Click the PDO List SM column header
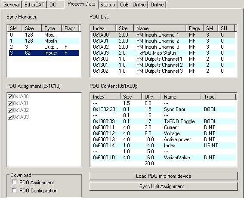Screen dimensions: 244x198 [210, 28]
